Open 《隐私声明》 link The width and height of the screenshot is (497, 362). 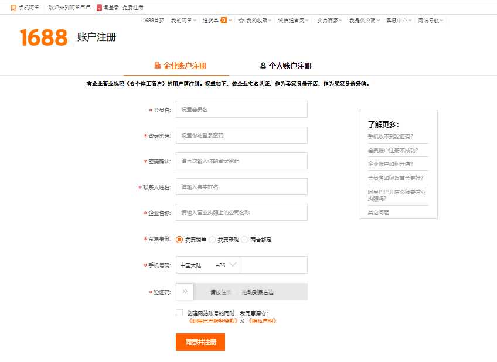[x=262, y=321]
